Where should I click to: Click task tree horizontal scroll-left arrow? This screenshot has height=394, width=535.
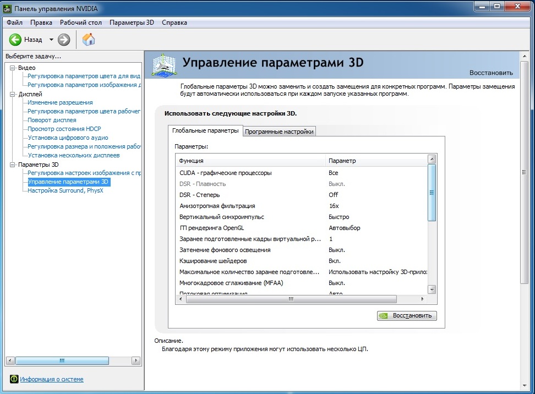[x=10, y=360]
